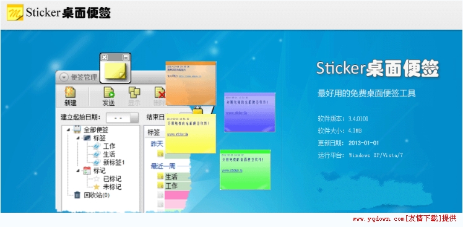The width and height of the screenshot is (463, 227).
Task: Select the 标记 node in the tree
Action: pos(100,170)
